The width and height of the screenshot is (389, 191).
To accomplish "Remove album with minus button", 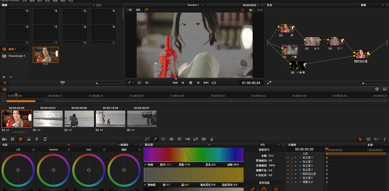I will click(x=11, y=77).
